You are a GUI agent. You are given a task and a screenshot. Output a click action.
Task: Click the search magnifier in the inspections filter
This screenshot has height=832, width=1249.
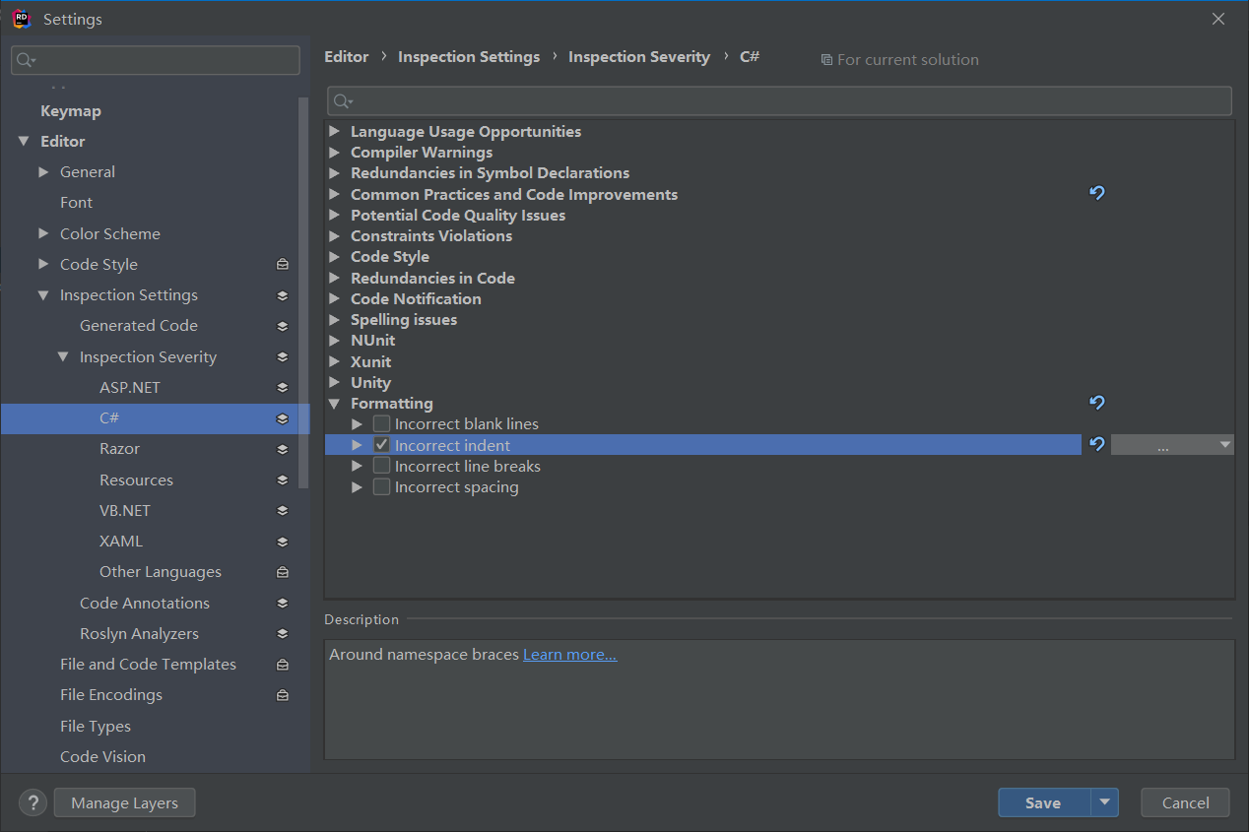[342, 101]
